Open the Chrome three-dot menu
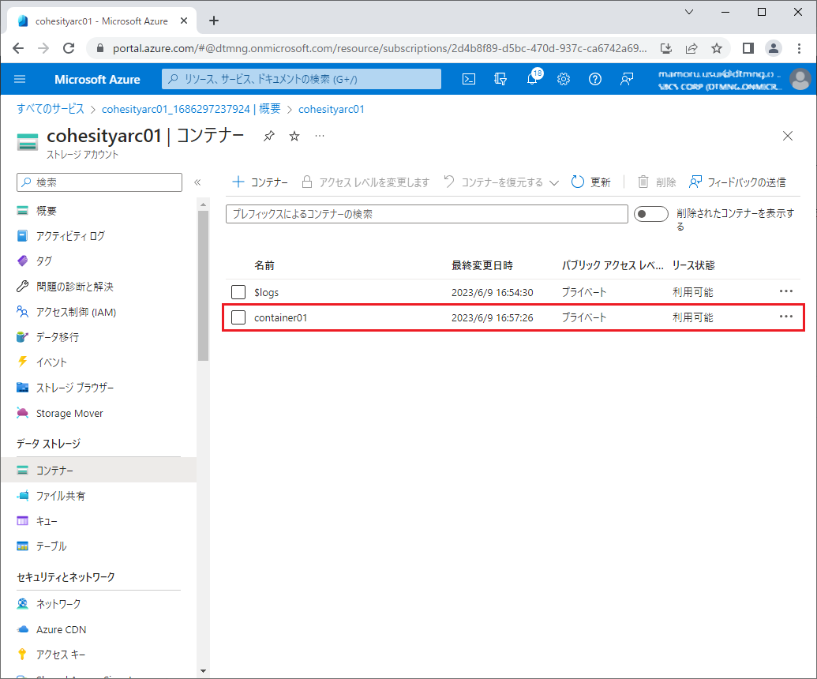This screenshot has width=817, height=679. [799, 48]
